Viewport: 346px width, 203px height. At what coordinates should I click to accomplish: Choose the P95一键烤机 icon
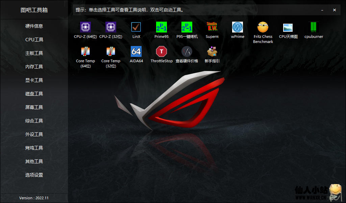tap(187, 27)
